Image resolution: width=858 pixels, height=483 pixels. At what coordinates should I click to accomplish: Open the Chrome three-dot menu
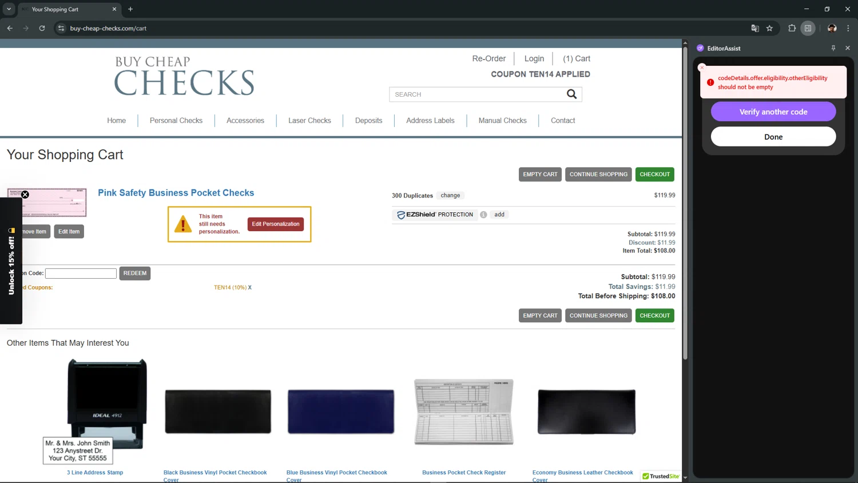tap(848, 28)
